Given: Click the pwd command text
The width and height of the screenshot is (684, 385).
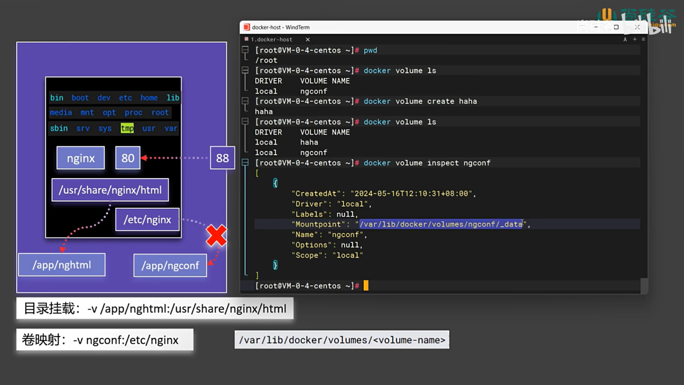Looking at the screenshot, I should (370, 50).
